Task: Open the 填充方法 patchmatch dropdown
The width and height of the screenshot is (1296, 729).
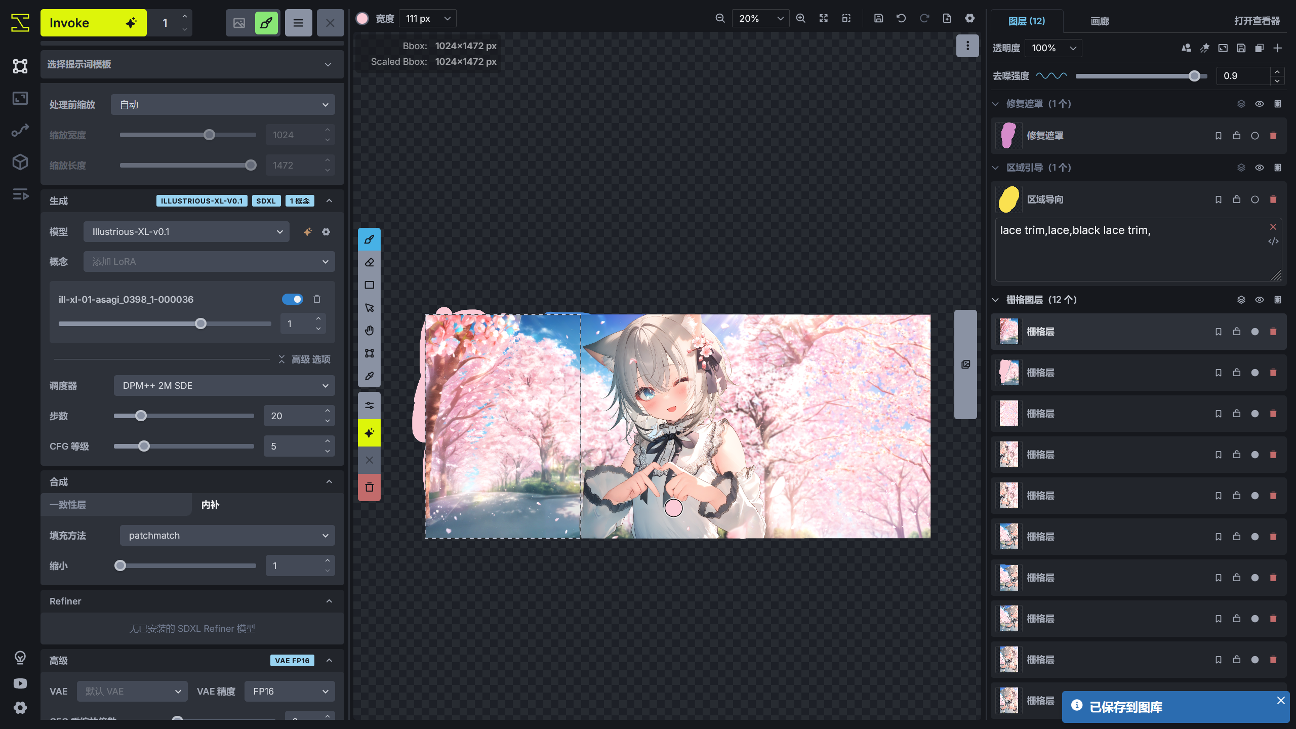Action: pos(227,535)
